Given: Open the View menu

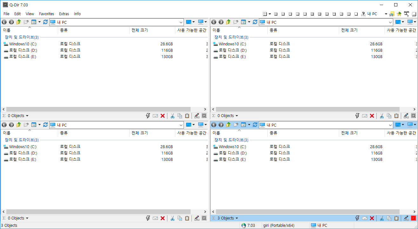Looking at the screenshot, I should 30,14.
